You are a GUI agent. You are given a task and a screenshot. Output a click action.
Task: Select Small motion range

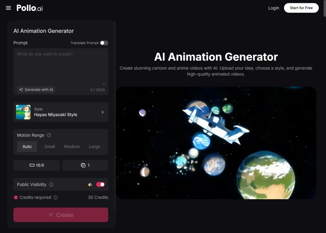click(x=50, y=147)
